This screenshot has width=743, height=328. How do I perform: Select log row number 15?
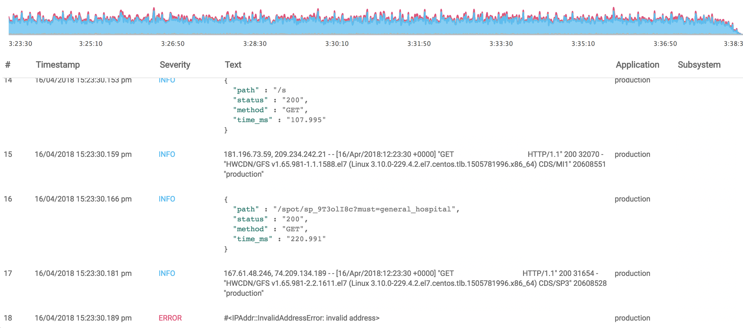click(8, 154)
